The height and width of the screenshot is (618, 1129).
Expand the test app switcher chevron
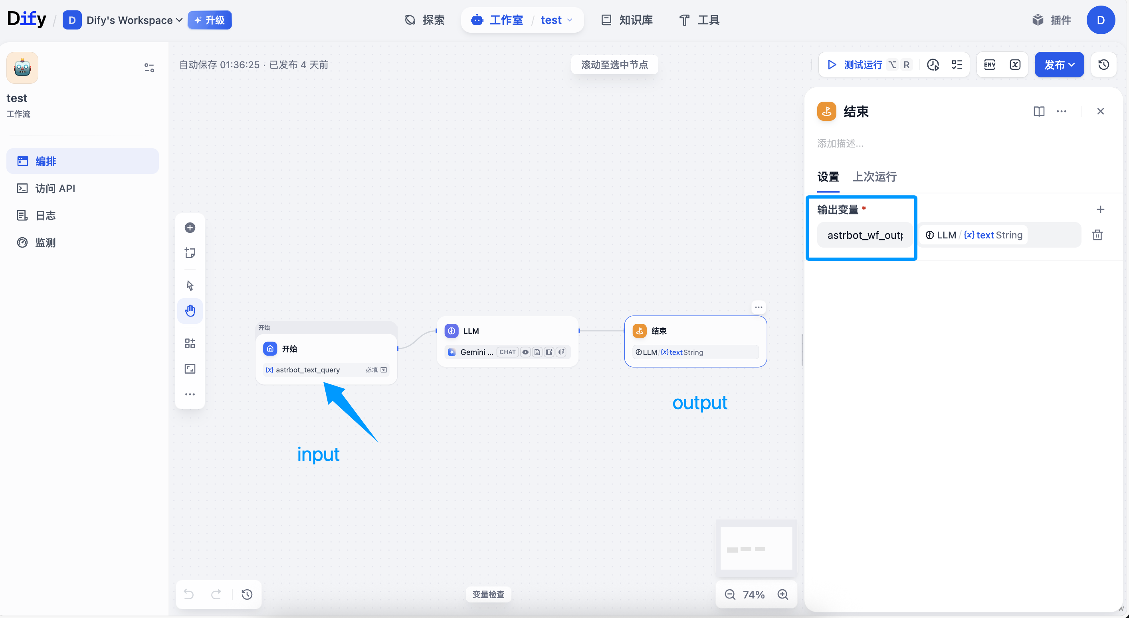click(x=570, y=20)
